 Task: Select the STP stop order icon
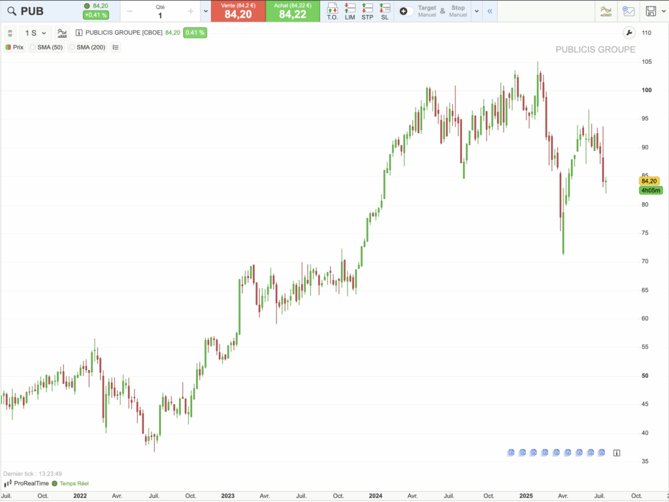pyautogui.click(x=367, y=10)
